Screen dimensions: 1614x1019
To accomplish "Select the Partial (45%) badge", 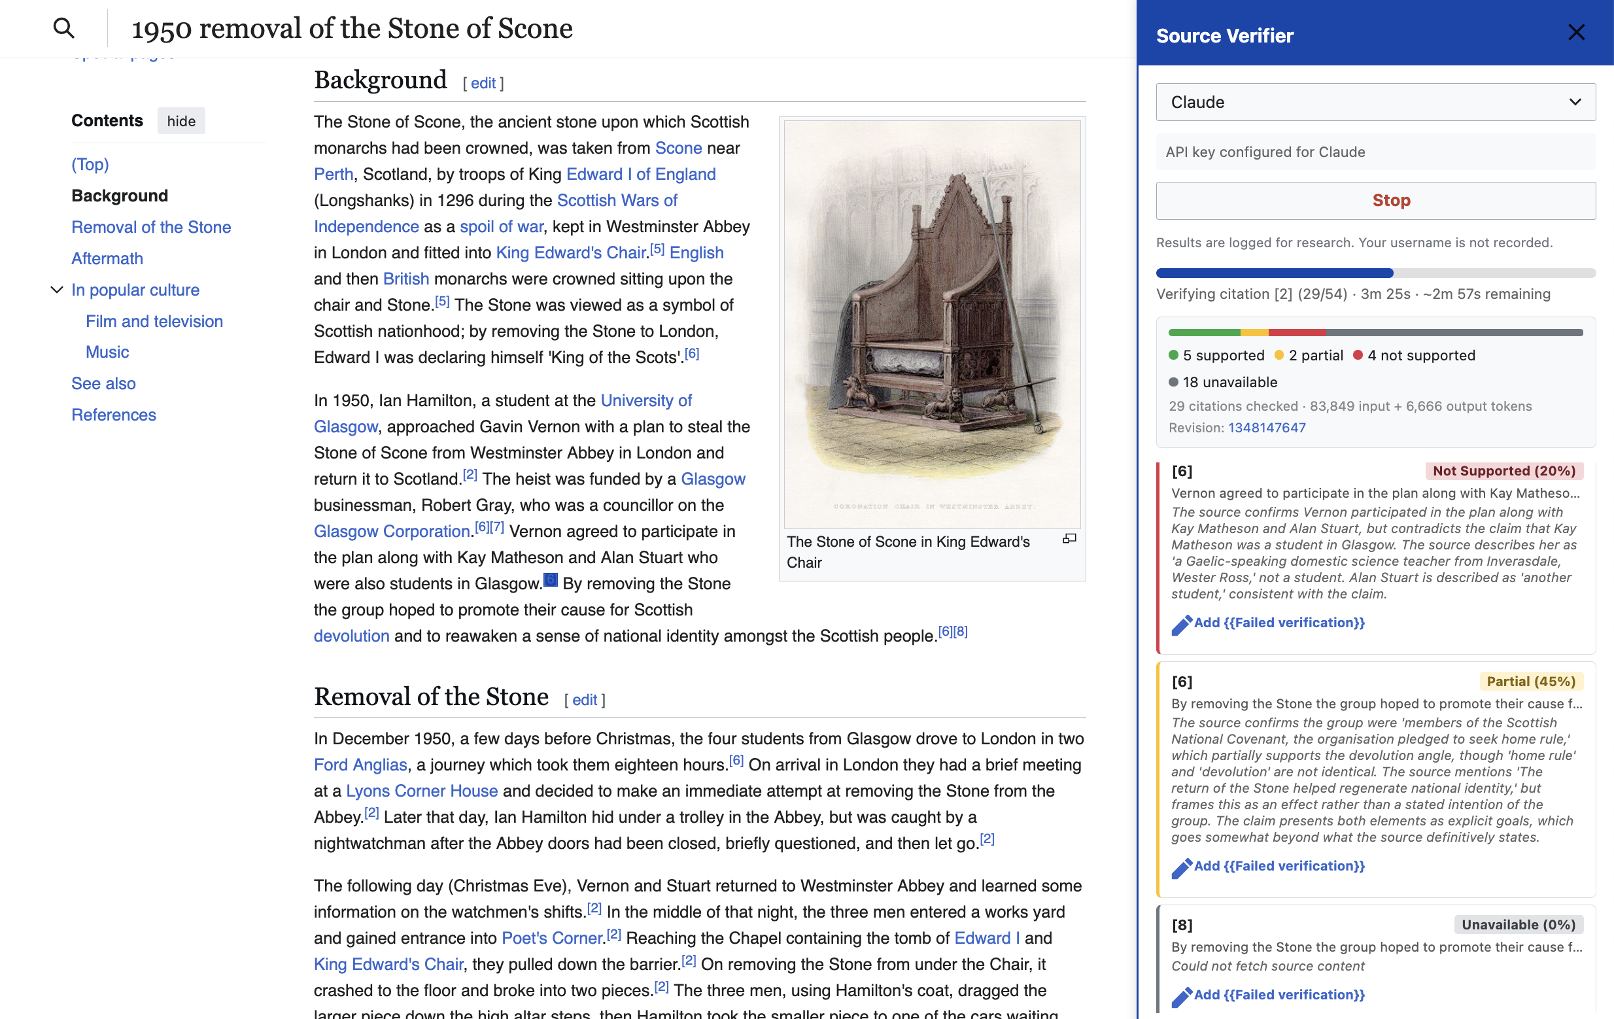I will point(1531,681).
